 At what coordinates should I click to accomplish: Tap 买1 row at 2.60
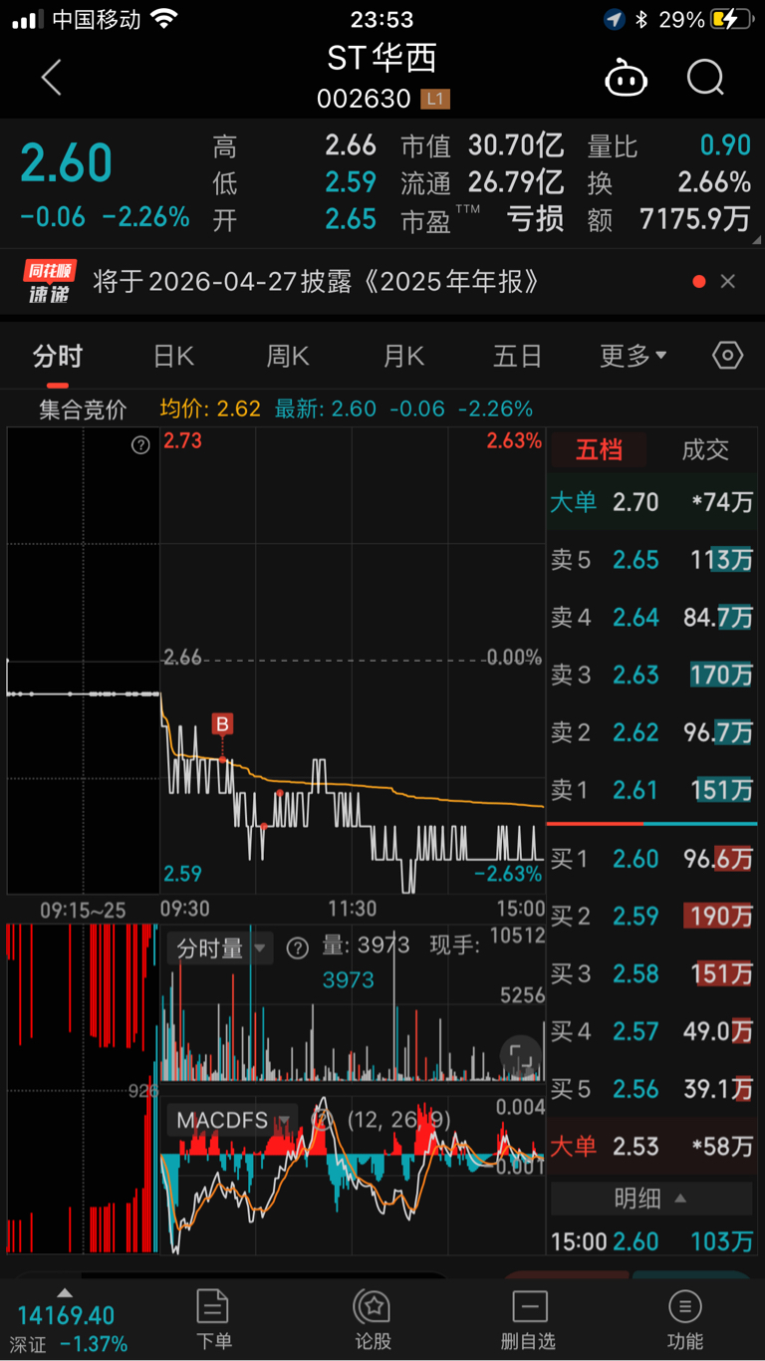pyautogui.click(x=651, y=858)
